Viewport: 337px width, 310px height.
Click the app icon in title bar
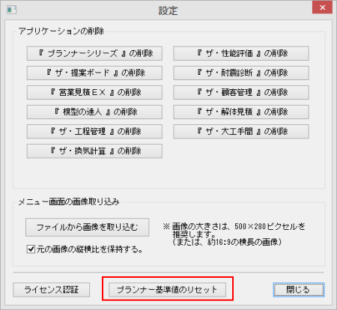[x=11, y=10]
